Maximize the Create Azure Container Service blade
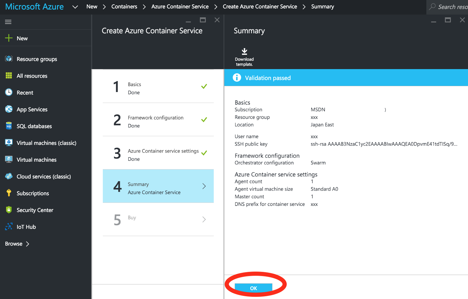Screen dimensions: 468x299 [x=203, y=20]
